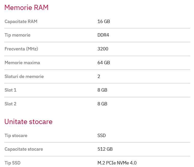Click the 64 GB maximum memory value
The height and width of the screenshot is (167, 194).
(104, 63)
